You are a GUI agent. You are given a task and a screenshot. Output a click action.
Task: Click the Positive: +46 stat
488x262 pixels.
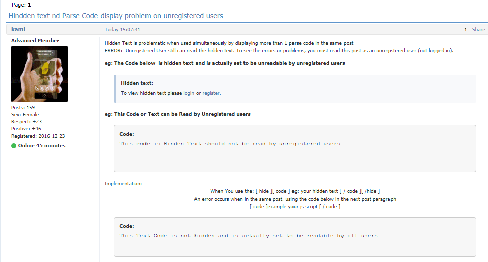coord(27,129)
